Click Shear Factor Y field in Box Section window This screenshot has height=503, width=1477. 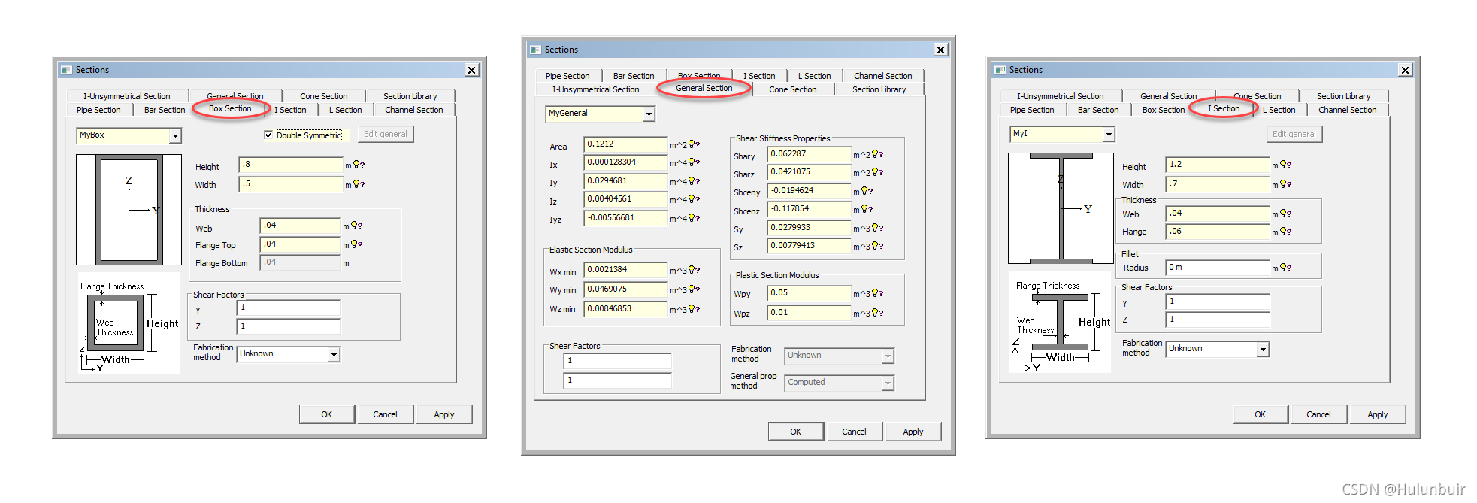point(289,308)
